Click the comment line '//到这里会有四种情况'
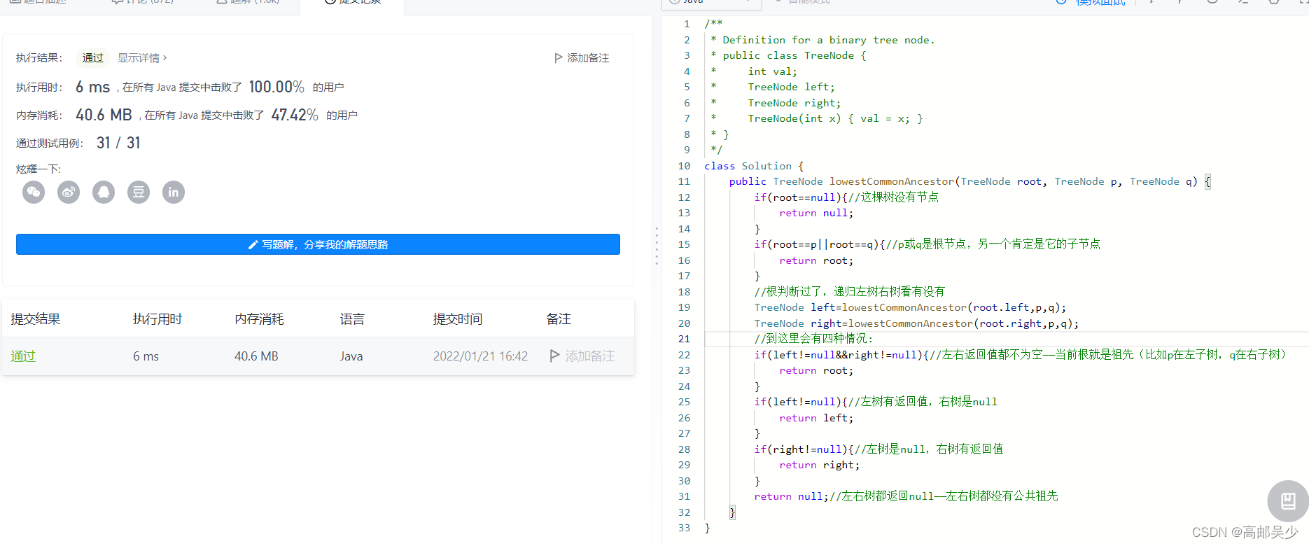Viewport: 1309px width, 546px height. (813, 339)
